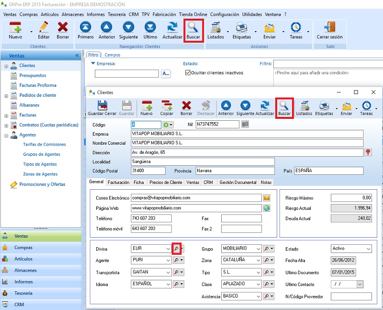Click the Cerrar sesión icon
This screenshot has width=383, height=310.
329,30
